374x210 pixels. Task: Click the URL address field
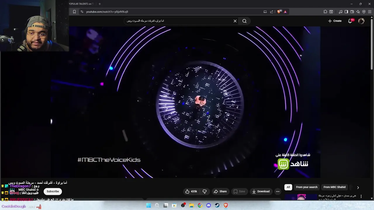click(x=172, y=12)
